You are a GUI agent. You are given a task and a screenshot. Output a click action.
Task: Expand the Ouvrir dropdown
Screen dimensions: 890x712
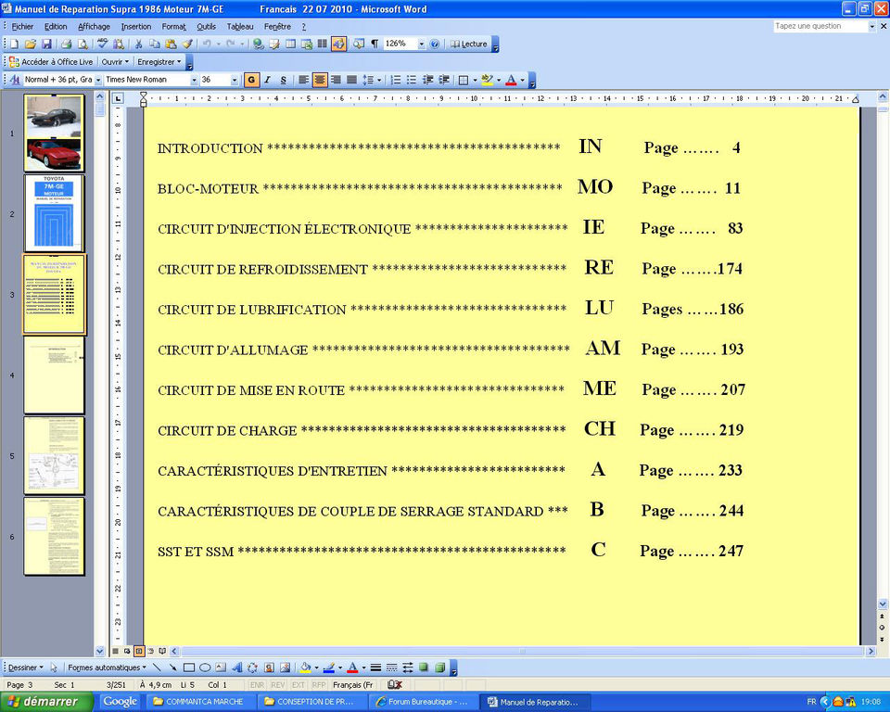pos(115,62)
